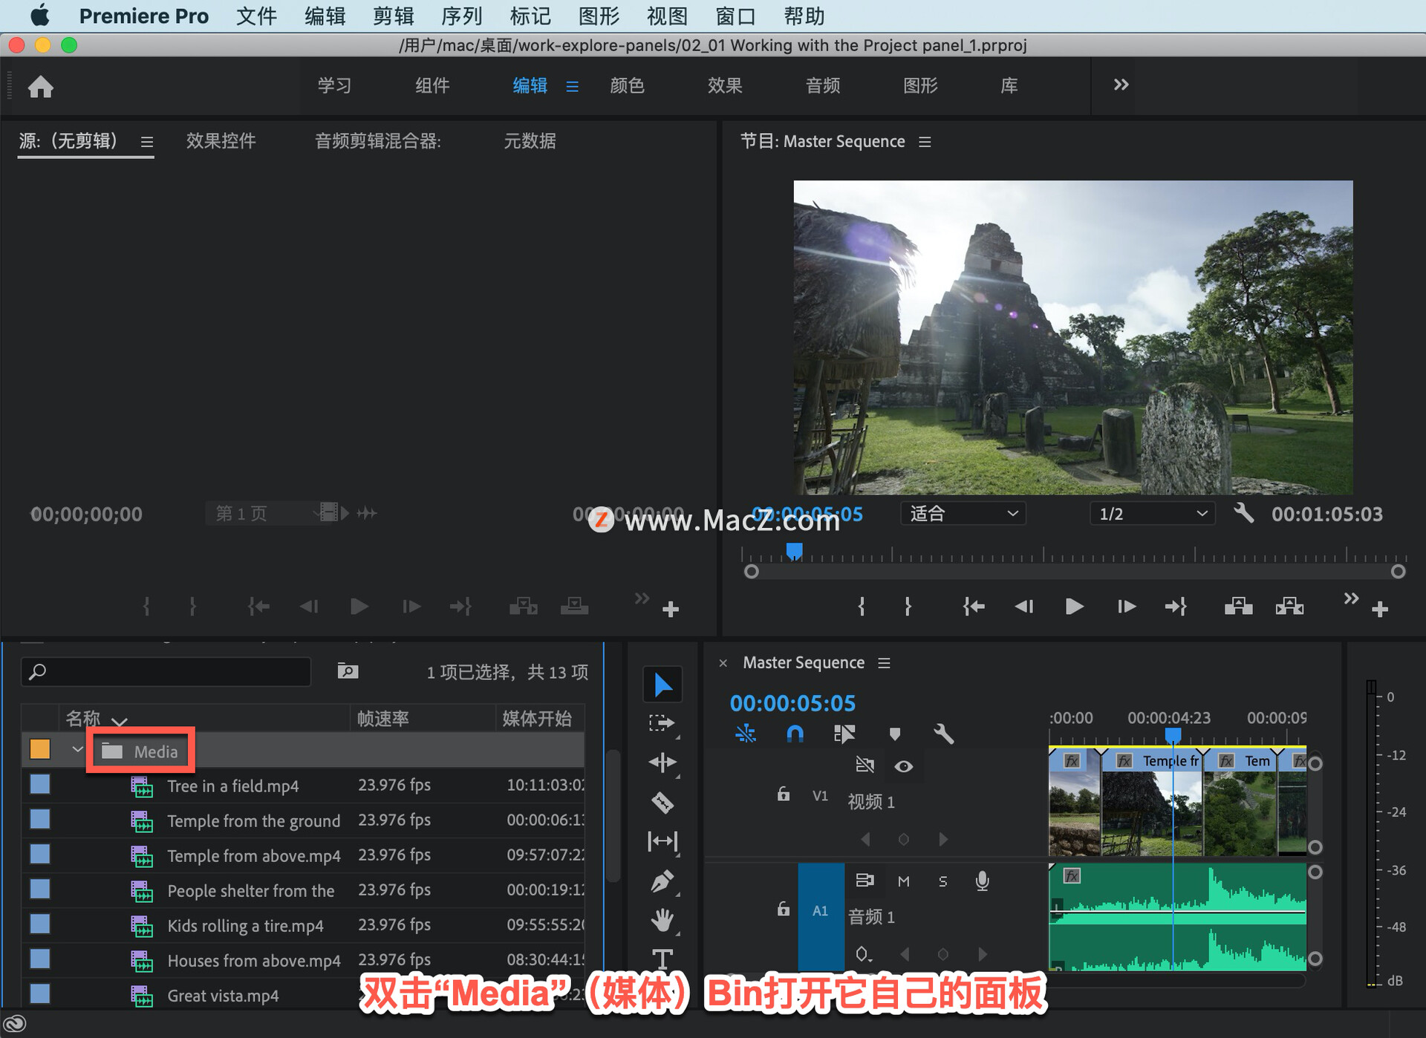Step forward one frame in Program monitor
Viewport: 1426px width, 1038px height.
(1126, 607)
